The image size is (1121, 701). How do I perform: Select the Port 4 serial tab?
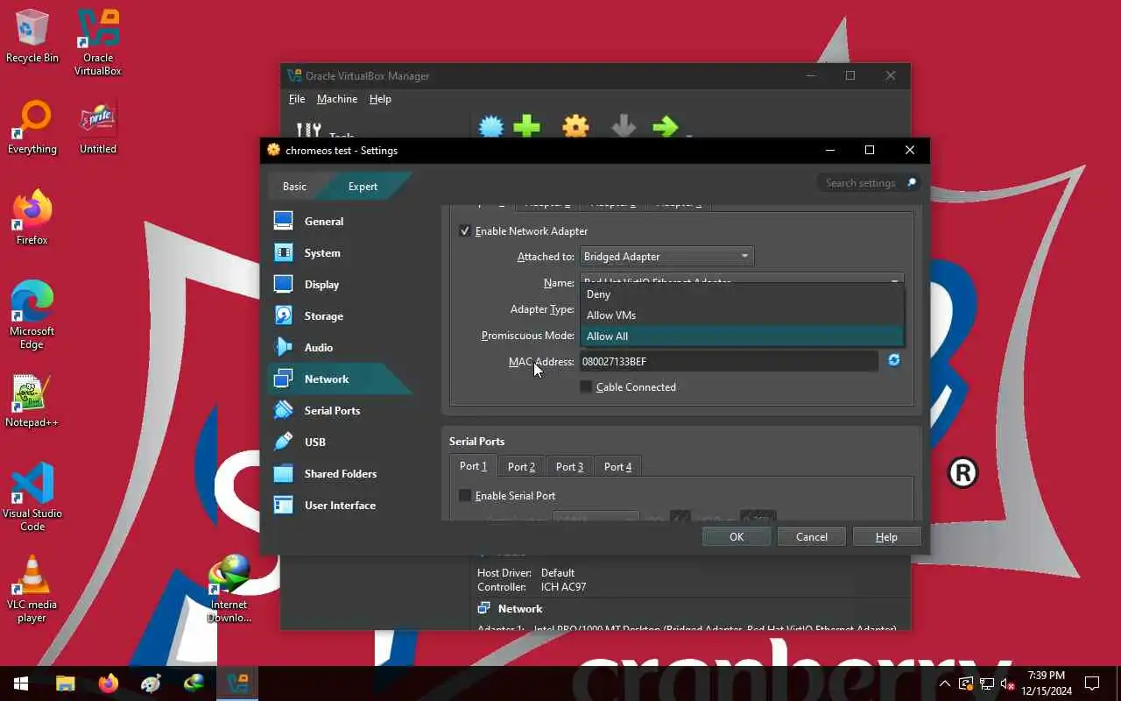click(617, 467)
